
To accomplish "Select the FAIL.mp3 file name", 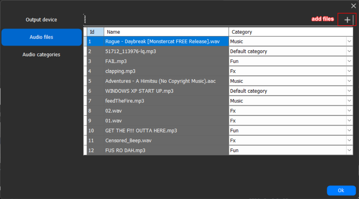I will tap(166, 61).
